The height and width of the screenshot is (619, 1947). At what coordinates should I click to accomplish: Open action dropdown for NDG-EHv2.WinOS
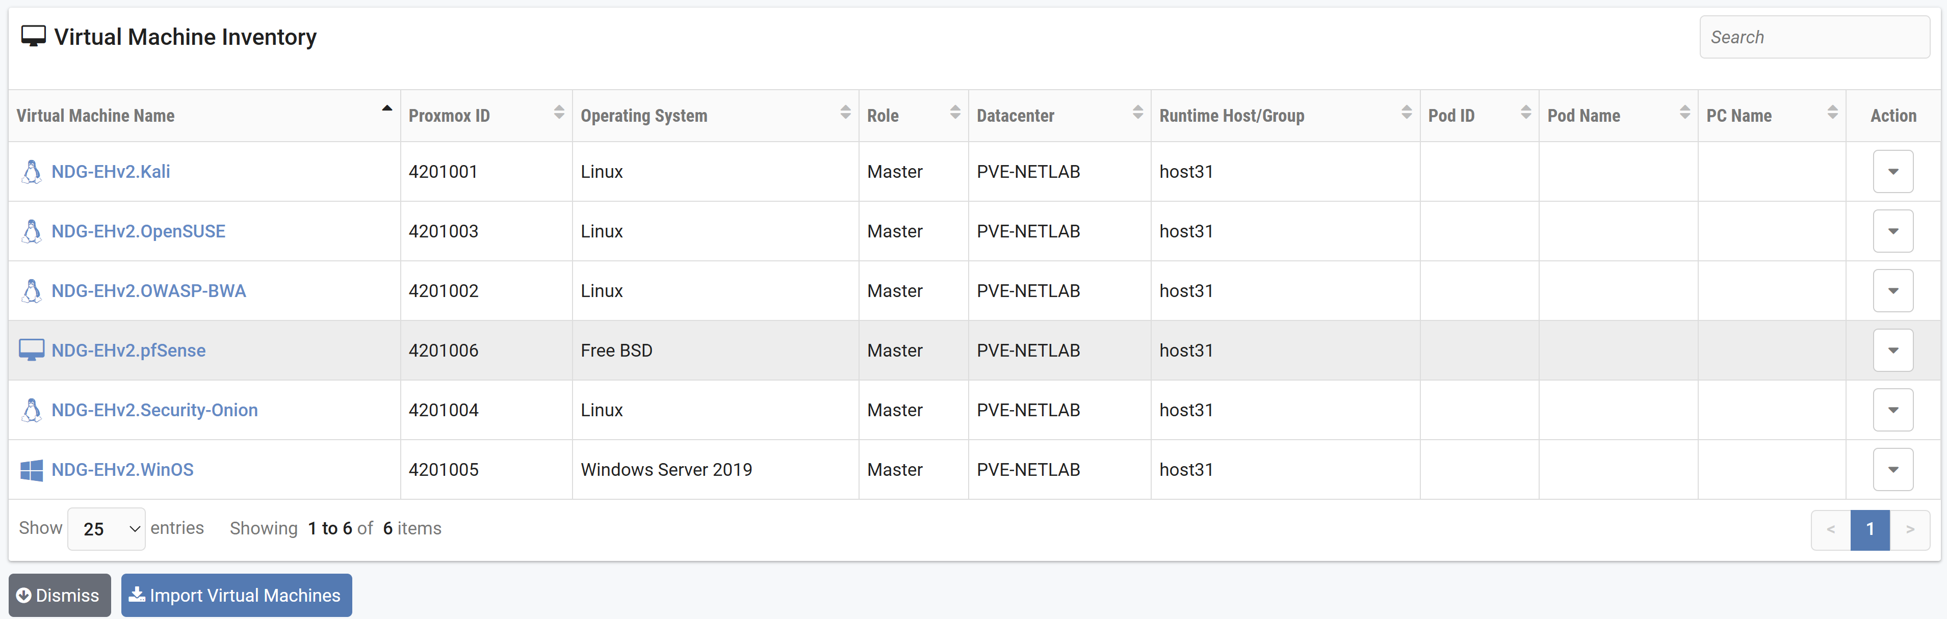pos(1893,470)
